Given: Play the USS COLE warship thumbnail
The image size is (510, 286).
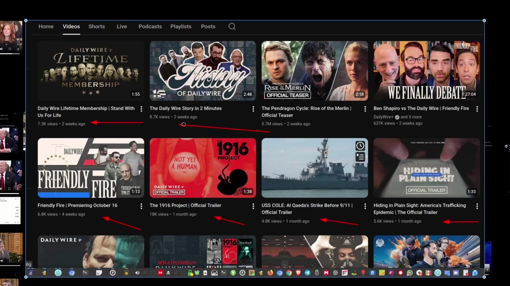Looking at the screenshot, I should [315, 168].
